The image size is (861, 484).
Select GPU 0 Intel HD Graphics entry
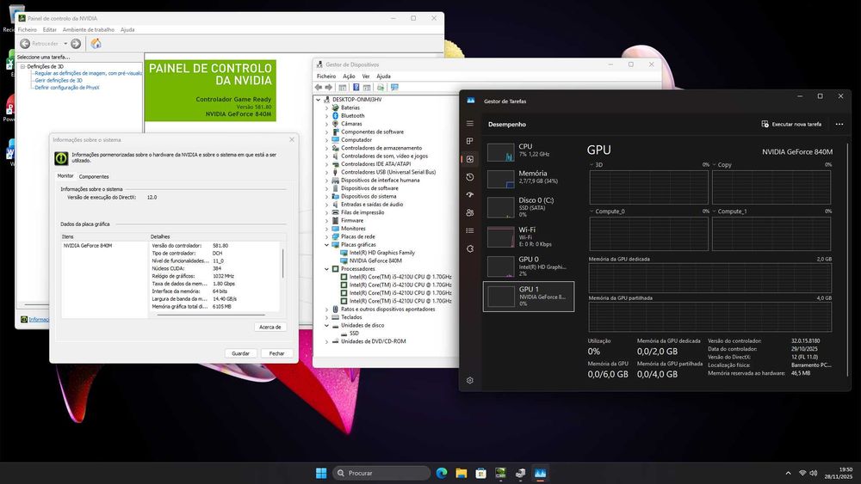tap(529, 267)
